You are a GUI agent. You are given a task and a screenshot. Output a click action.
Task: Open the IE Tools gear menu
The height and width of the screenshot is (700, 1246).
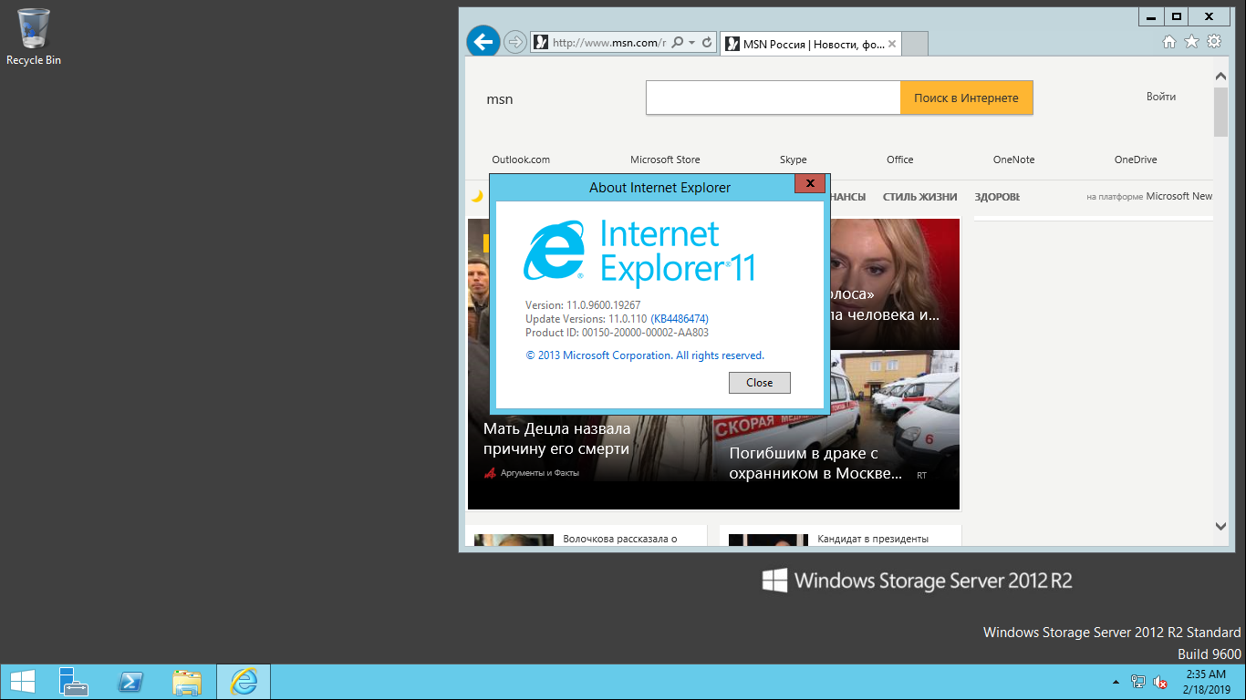click(1214, 42)
